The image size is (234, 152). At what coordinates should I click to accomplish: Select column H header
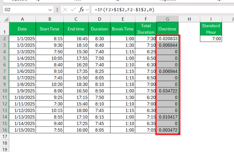tap(189, 19)
